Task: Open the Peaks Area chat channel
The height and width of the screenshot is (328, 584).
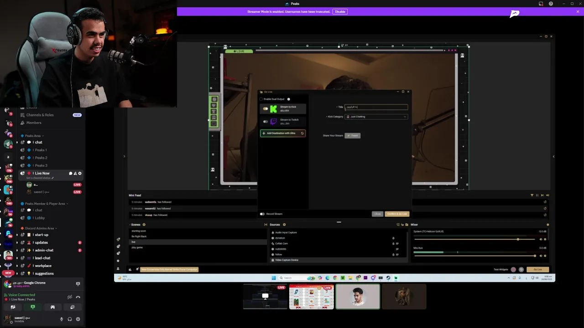Action: point(50,142)
